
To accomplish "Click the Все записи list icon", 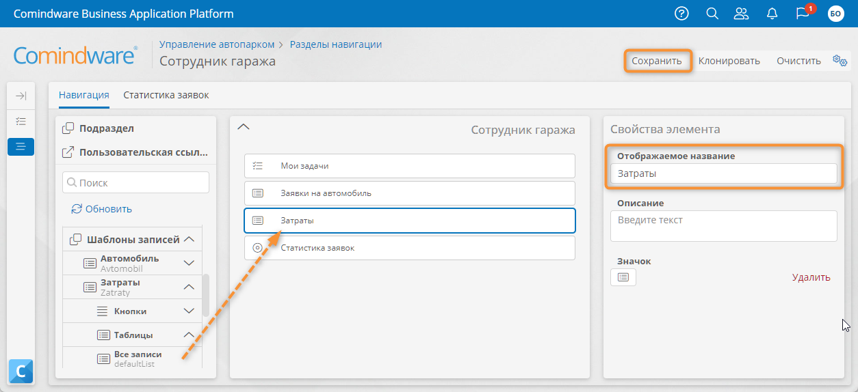I will click(103, 359).
